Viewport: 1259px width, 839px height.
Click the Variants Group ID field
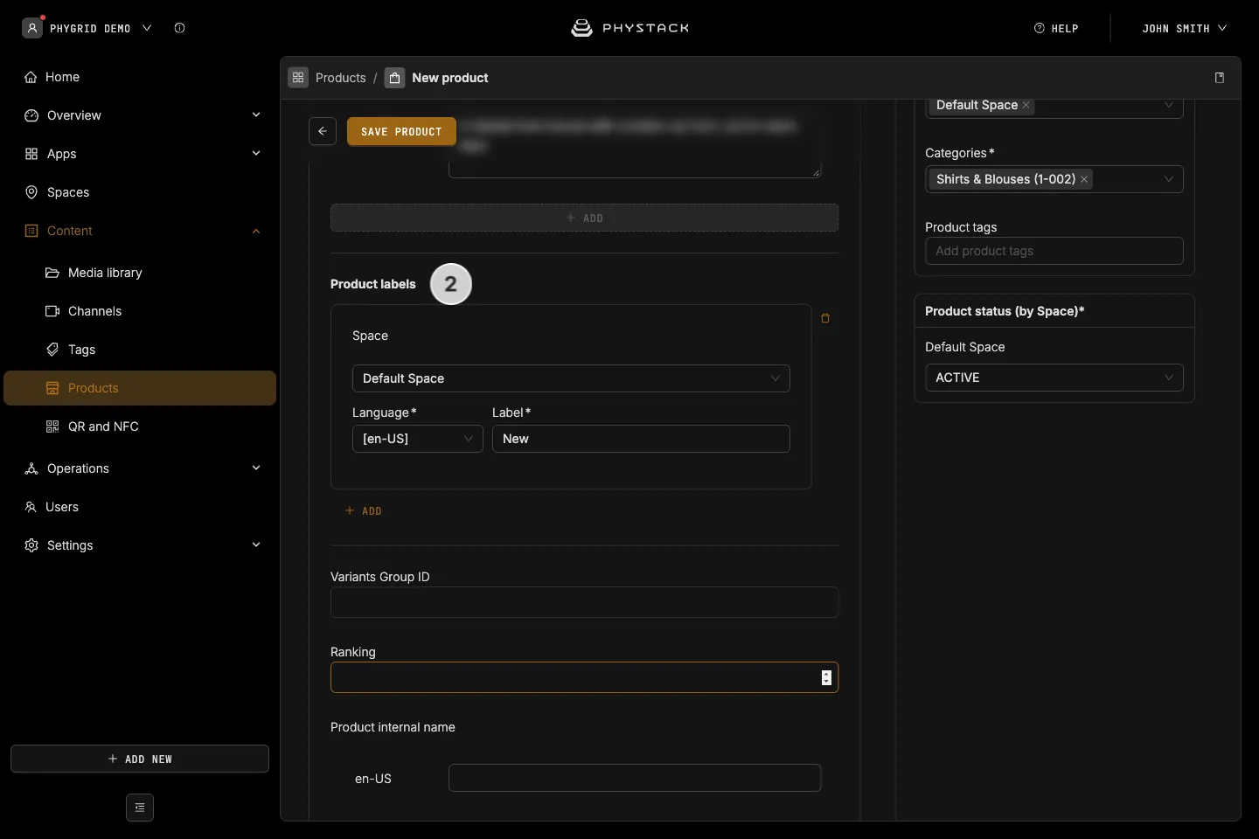(585, 602)
